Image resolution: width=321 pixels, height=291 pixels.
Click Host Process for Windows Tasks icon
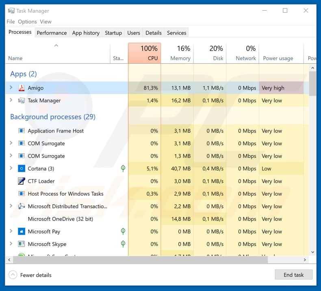(22, 194)
